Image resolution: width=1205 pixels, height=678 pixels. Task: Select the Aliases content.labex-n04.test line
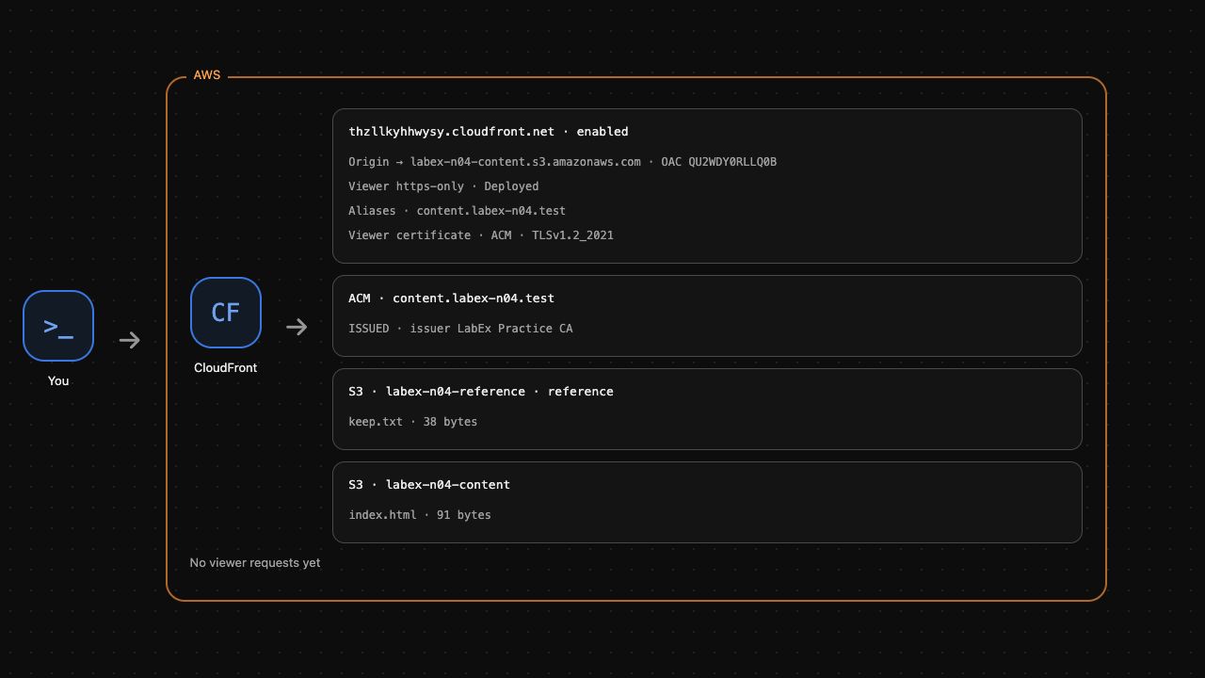click(458, 211)
